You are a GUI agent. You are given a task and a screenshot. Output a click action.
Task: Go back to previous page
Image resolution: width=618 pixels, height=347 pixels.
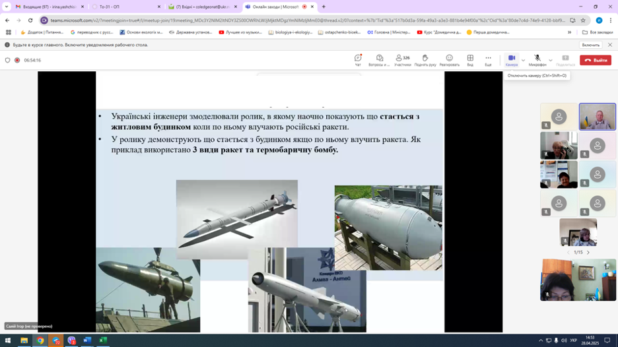(x=7, y=20)
